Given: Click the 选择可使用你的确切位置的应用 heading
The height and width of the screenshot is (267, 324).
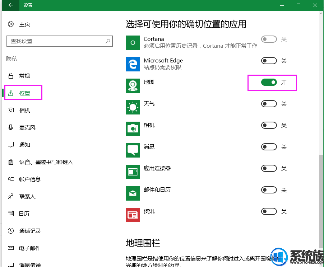Looking at the screenshot, I should (186, 24).
